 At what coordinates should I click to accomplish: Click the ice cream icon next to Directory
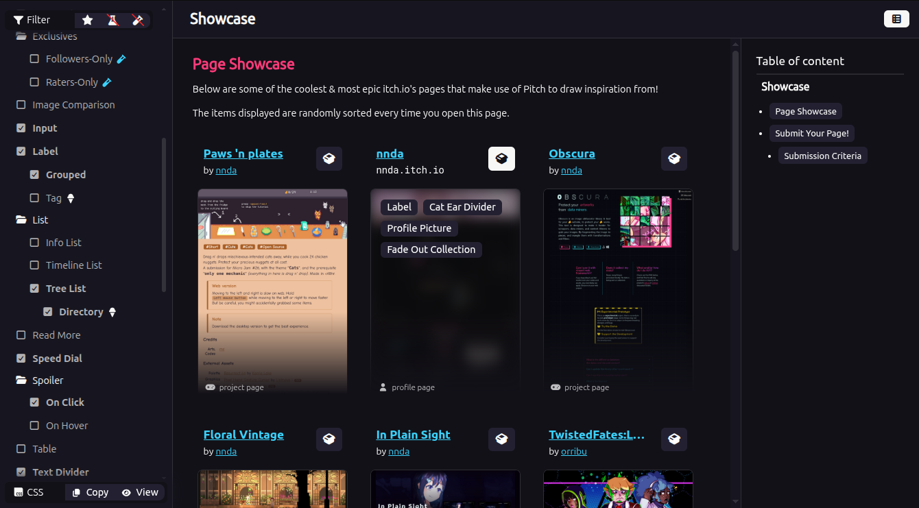112,312
